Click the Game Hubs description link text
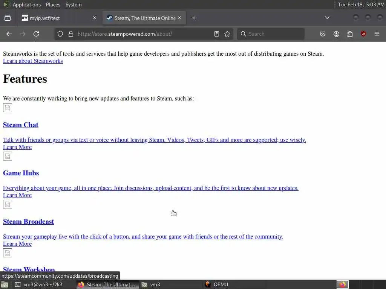Screen dimensions: 386x289 pos(151,188)
